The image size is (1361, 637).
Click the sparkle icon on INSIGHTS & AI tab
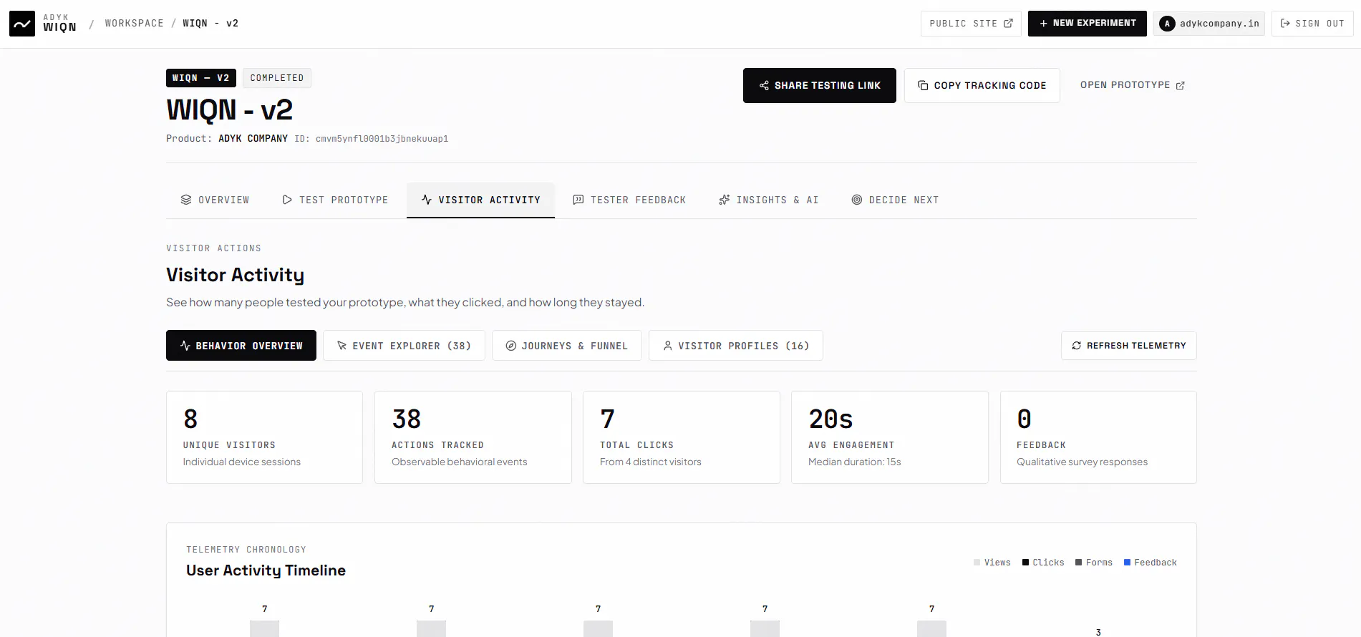click(x=725, y=200)
